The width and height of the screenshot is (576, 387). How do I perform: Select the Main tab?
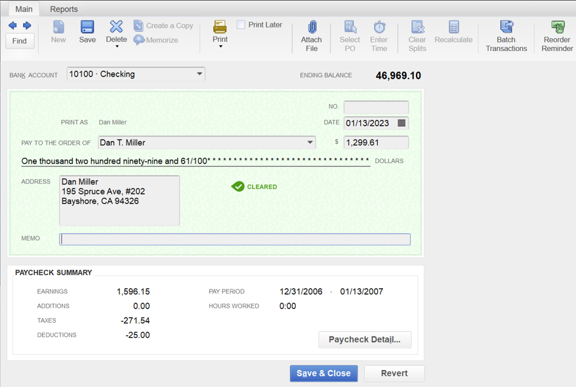click(x=24, y=9)
